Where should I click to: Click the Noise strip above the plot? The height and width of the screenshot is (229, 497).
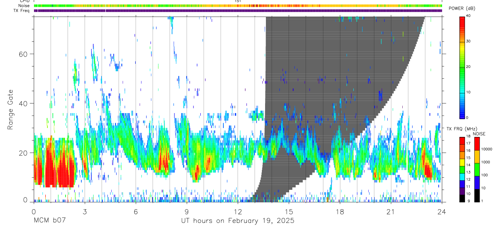(x=238, y=6)
